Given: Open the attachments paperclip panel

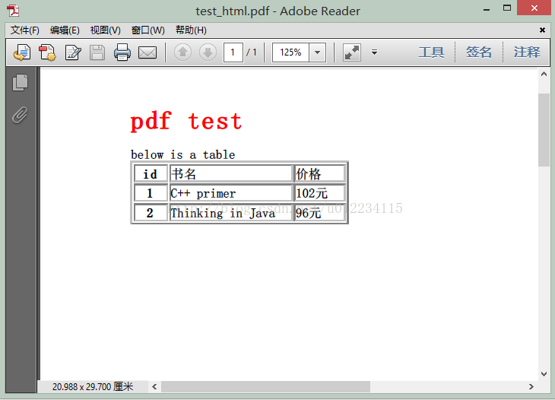Looking at the screenshot, I should tap(20, 115).
